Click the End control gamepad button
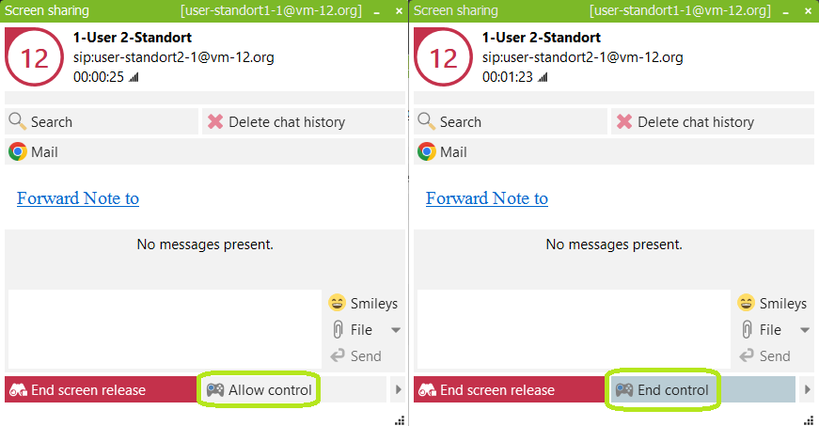The image size is (819, 426). coord(664,390)
